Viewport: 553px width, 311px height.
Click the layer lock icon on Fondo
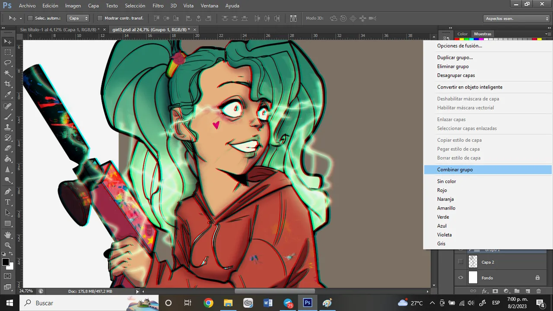click(537, 278)
